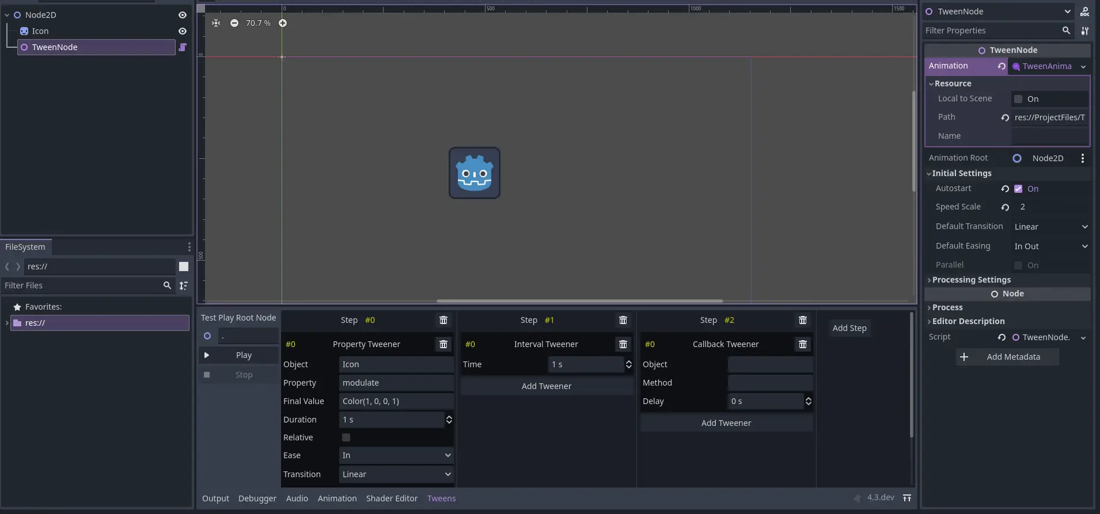This screenshot has width=1100, height=514.
Task: Click the resource Name field
Action: [1050, 136]
